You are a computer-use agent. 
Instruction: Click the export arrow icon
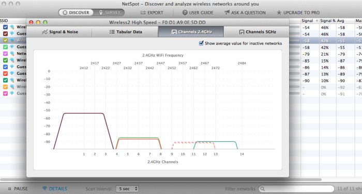(x=143, y=12)
